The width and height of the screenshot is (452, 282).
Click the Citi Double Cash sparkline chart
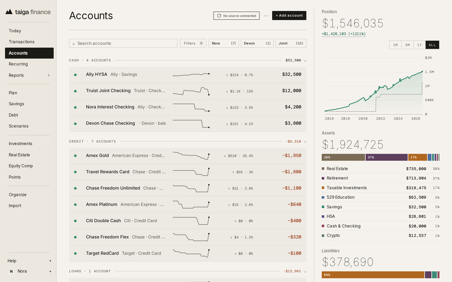tap(191, 221)
